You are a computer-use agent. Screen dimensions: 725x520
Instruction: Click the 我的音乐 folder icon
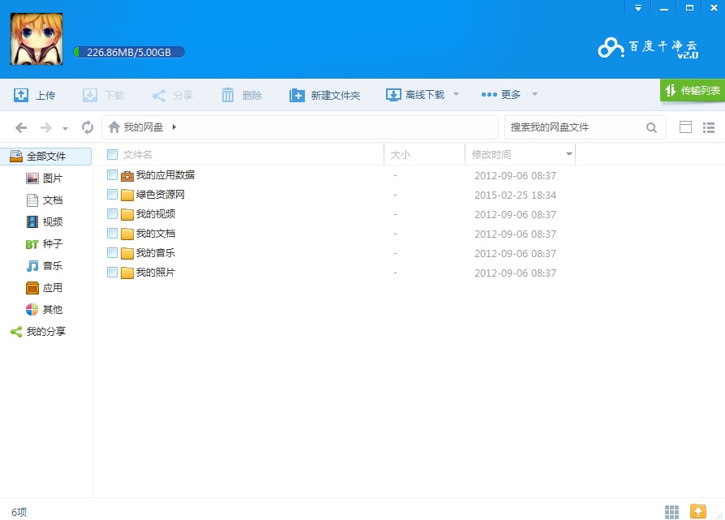click(127, 253)
